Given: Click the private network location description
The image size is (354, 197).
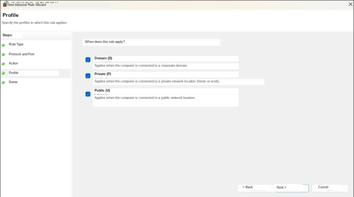Looking at the screenshot, I should click(157, 81).
